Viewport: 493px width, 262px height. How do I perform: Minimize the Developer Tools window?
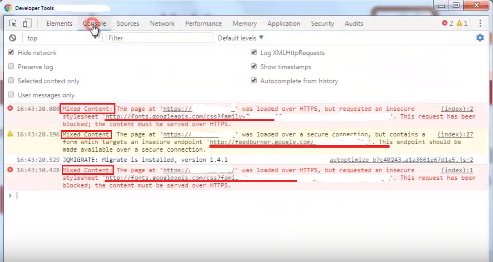pyautogui.click(x=441, y=5)
